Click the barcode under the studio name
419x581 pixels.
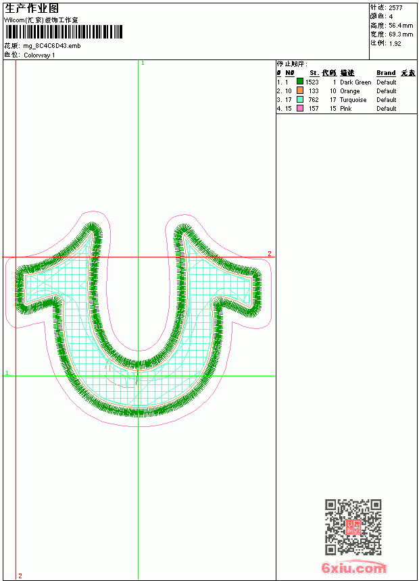coord(64,32)
